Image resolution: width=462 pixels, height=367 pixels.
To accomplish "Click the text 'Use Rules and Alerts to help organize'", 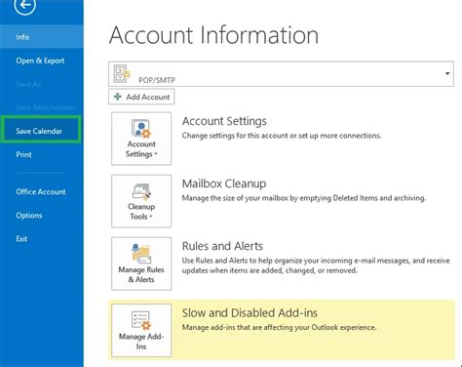I will pyautogui.click(x=244, y=261).
